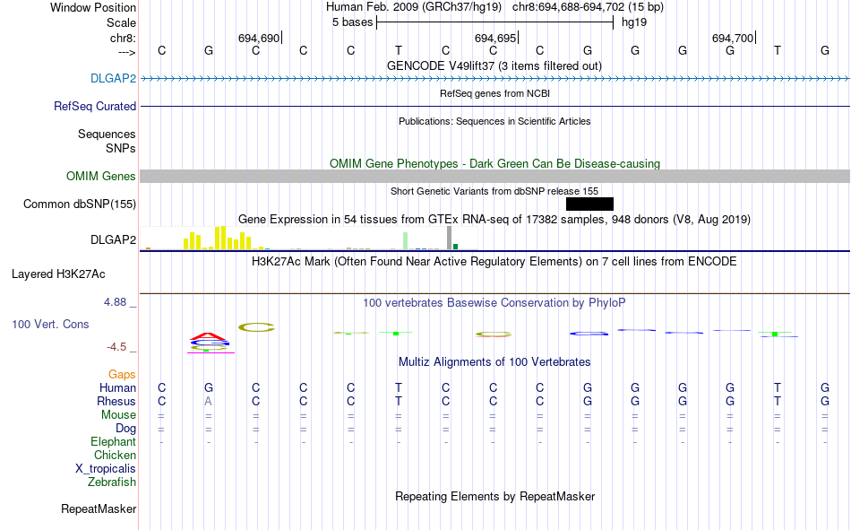851x530 pixels.
Task: Click the RefSeq Curated dark blue line
Action: tap(494, 106)
